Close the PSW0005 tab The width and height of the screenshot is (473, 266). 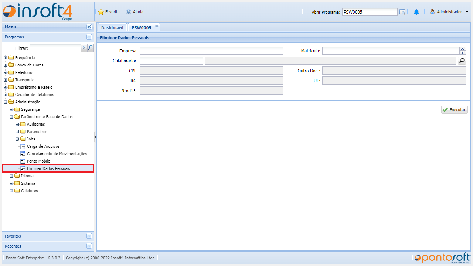pyautogui.click(x=157, y=26)
